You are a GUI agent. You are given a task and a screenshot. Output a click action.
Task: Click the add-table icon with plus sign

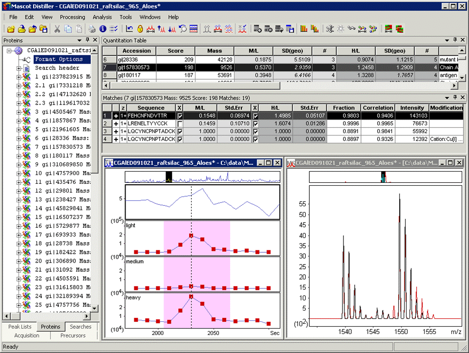coord(257,29)
